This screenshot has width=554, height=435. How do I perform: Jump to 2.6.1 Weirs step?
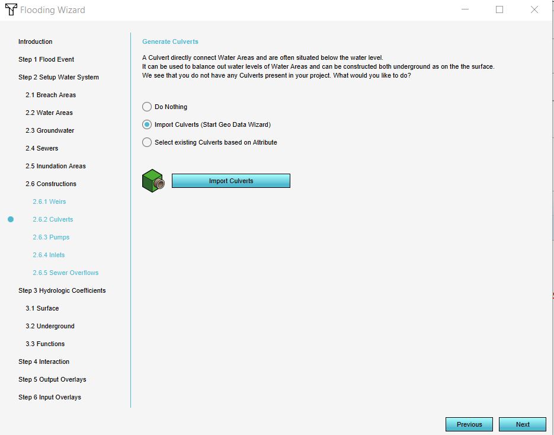(49, 201)
